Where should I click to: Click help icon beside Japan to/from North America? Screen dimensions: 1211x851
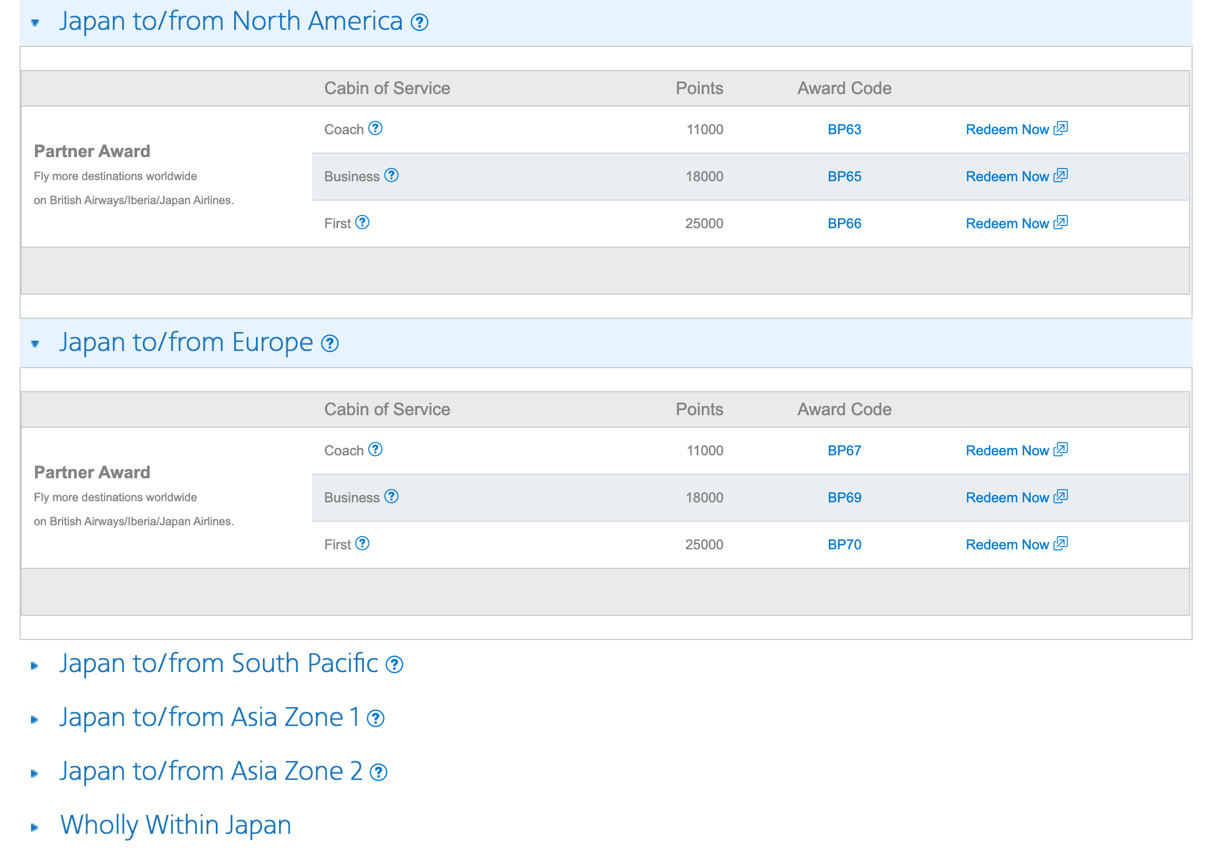pyautogui.click(x=420, y=22)
